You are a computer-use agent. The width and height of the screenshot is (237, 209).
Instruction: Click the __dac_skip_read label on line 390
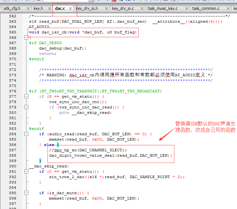pyautogui.click(x=49, y=166)
